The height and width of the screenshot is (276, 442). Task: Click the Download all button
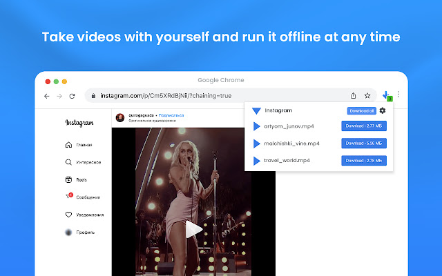point(362,110)
